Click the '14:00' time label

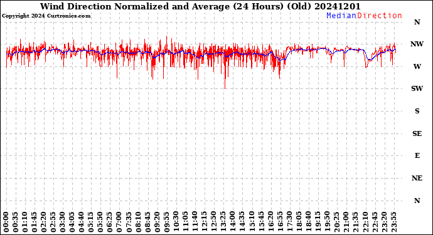[233, 222]
